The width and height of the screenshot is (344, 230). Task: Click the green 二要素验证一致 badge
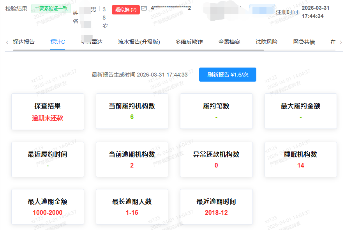coord(51,9)
